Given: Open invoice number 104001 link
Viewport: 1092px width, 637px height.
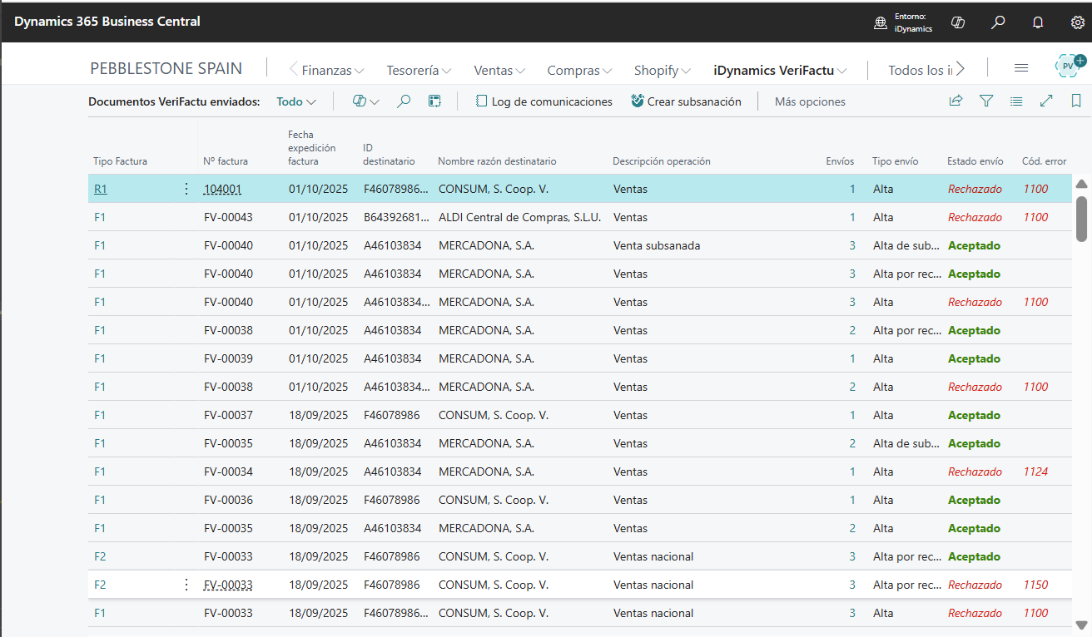Looking at the screenshot, I should coord(222,190).
